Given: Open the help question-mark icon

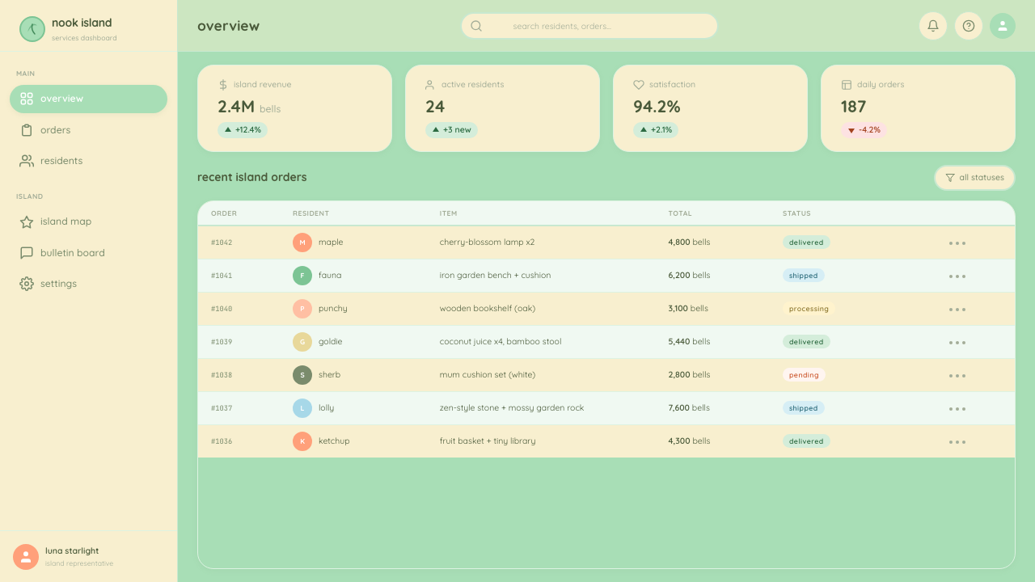Looking at the screenshot, I should (969, 26).
